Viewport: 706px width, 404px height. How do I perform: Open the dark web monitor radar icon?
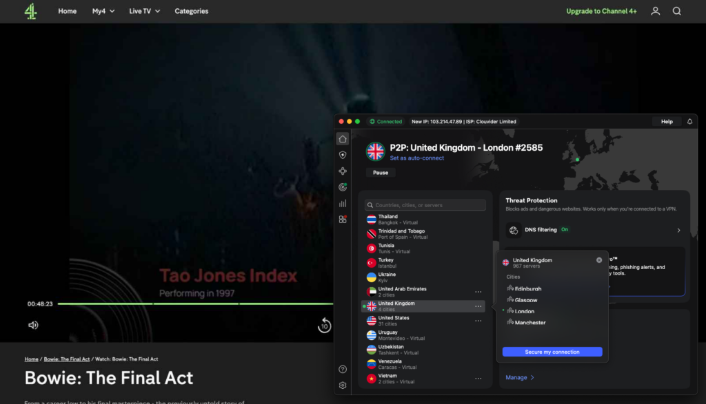pyautogui.click(x=343, y=187)
